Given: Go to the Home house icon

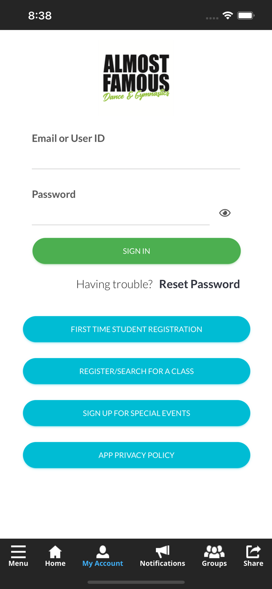Looking at the screenshot, I should point(55,552).
